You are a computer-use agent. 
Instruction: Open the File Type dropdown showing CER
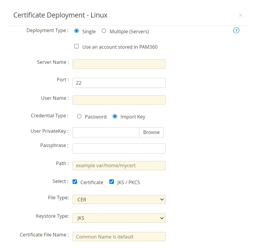pos(119,199)
